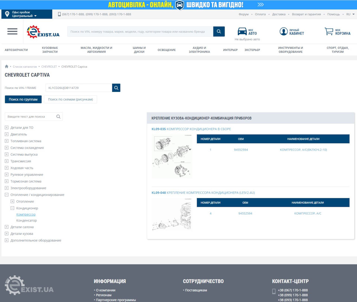Open the АВТОЗАПЧАСТИ menu
The image size is (357, 302).
[x=16, y=50]
